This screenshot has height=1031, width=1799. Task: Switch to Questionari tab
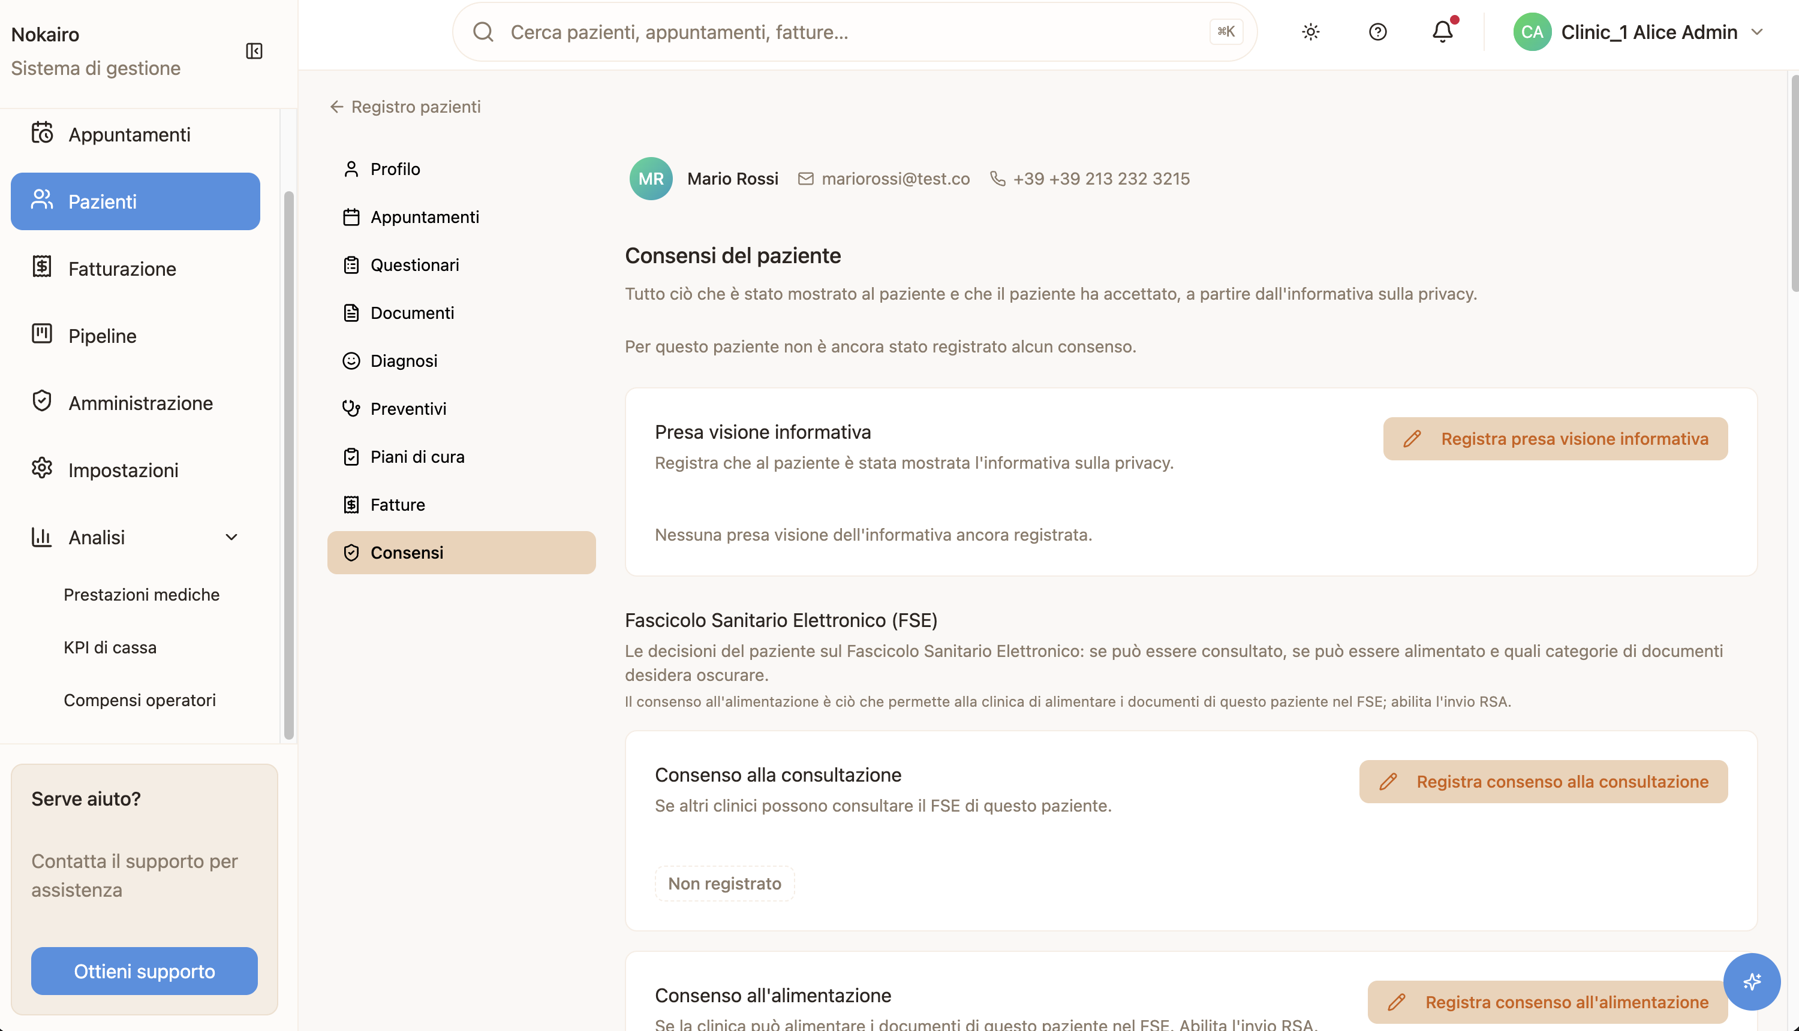point(461,265)
